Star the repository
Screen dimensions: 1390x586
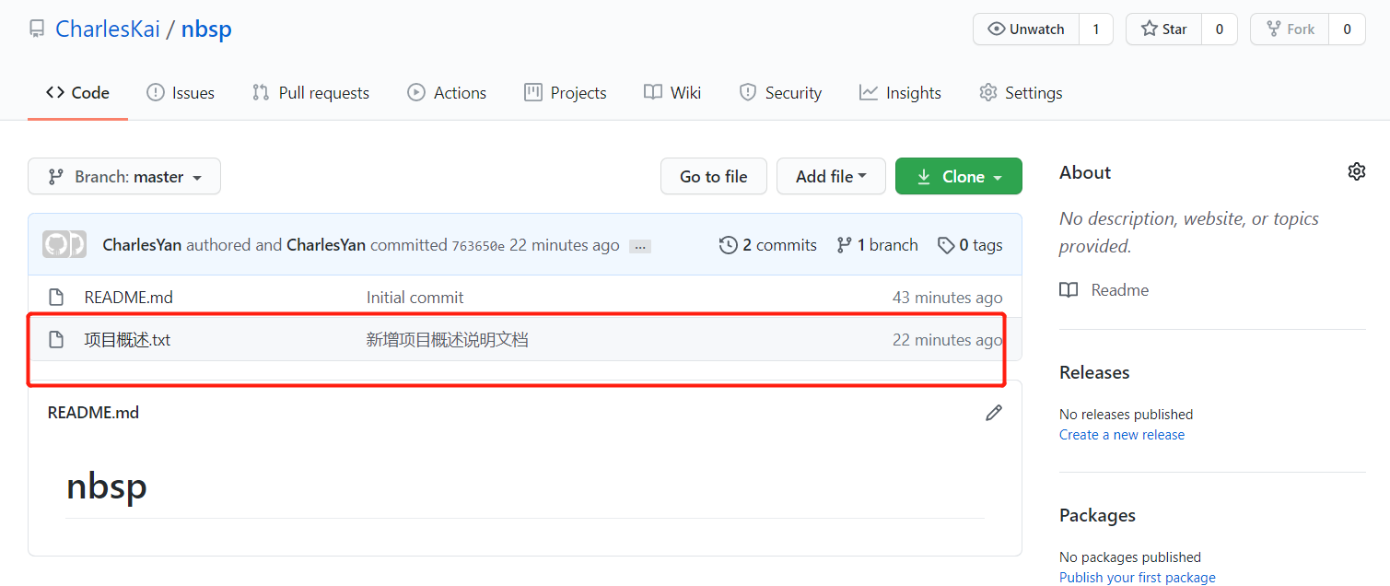[x=1164, y=29]
